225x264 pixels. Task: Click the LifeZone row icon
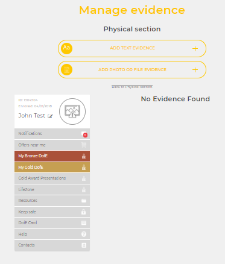click(84, 189)
